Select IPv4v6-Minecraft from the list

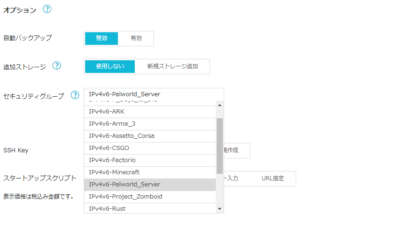coord(150,172)
